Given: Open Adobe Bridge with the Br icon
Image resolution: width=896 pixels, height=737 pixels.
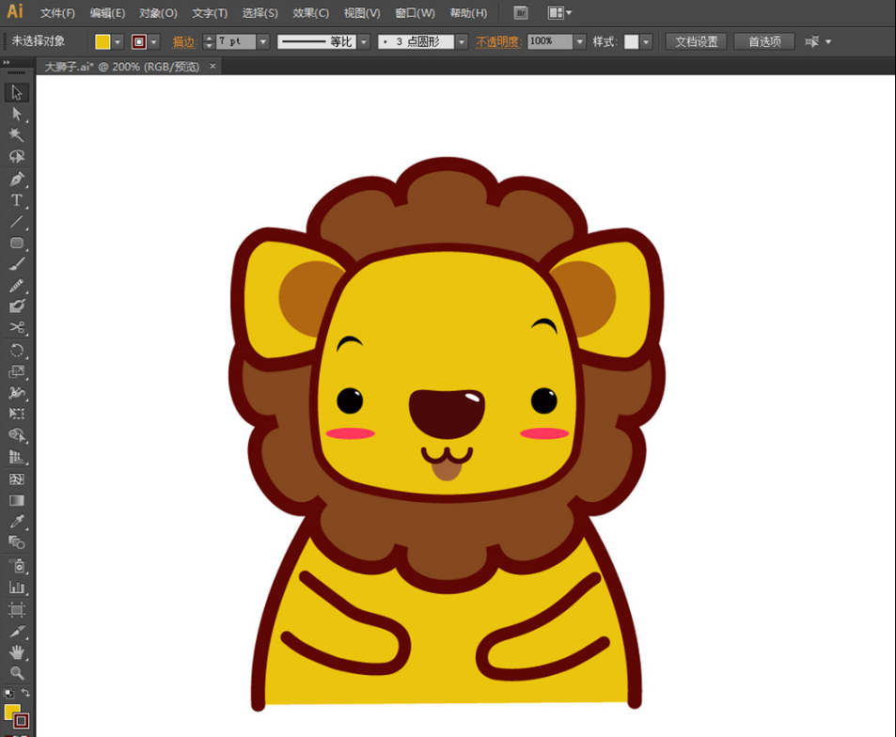Looking at the screenshot, I should pos(521,13).
